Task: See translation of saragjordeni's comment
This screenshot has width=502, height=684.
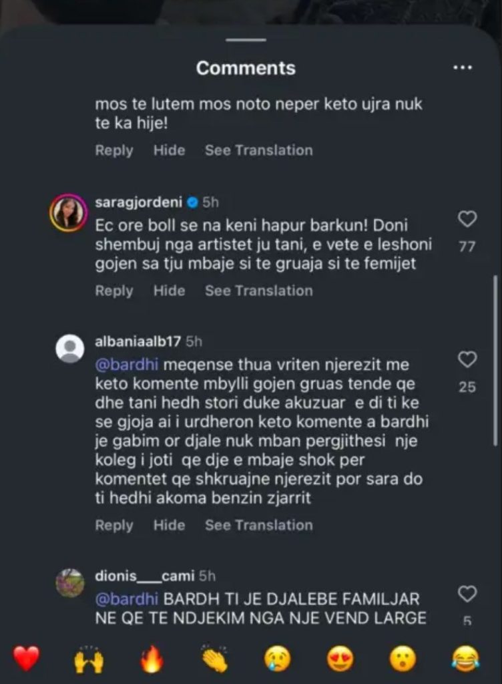Action: [x=258, y=291]
